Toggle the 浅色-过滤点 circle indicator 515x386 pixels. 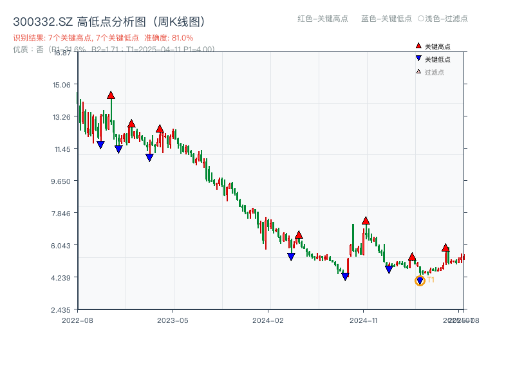[x=421, y=19]
